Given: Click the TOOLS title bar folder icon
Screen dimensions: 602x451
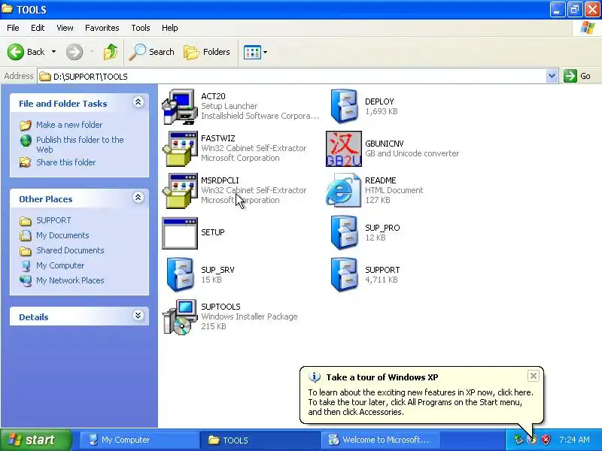Looking at the screenshot, I should [x=7, y=9].
